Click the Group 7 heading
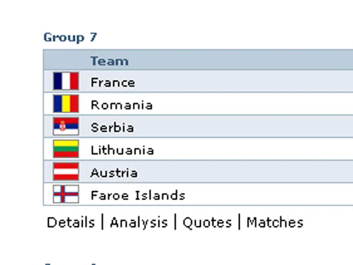The image size is (353, 265). coord(70,37)
